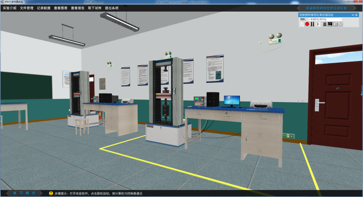This screenshot has height=197, width=363.
Task: Open the 查看图表 menu item
Action: 60,8
